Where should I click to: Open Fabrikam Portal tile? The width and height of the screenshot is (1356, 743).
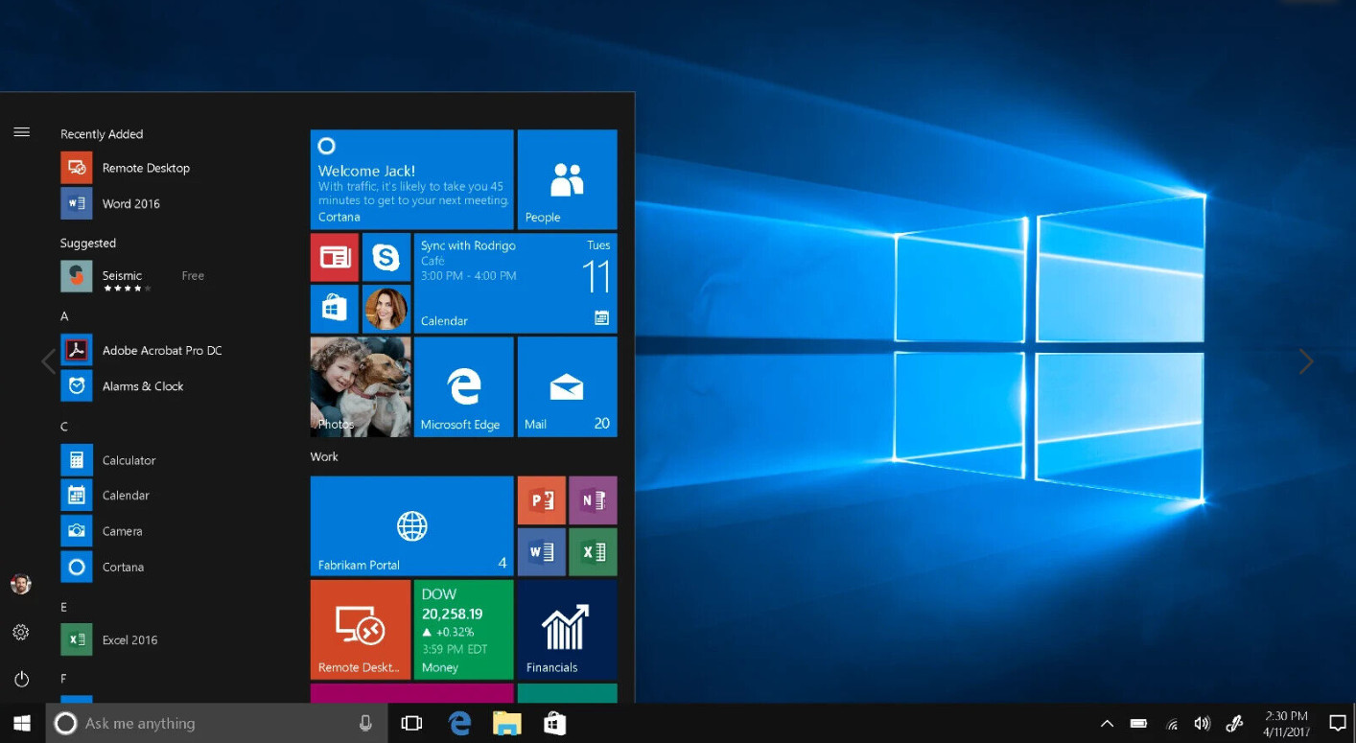(411, 525)
